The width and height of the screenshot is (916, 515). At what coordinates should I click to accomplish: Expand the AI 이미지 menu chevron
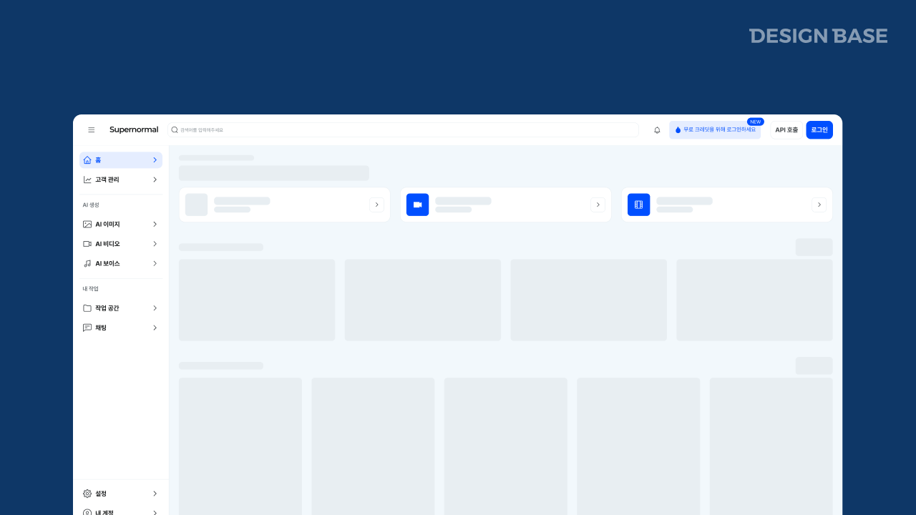155,224
